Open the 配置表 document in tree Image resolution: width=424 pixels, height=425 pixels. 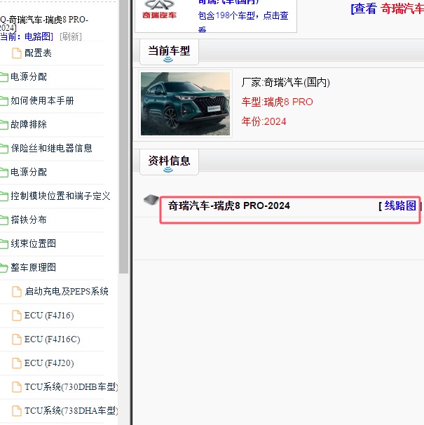[x=38, y=53]
